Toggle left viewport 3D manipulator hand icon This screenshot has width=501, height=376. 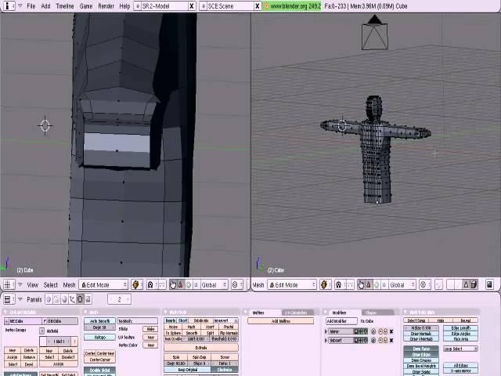coord(173,284)
